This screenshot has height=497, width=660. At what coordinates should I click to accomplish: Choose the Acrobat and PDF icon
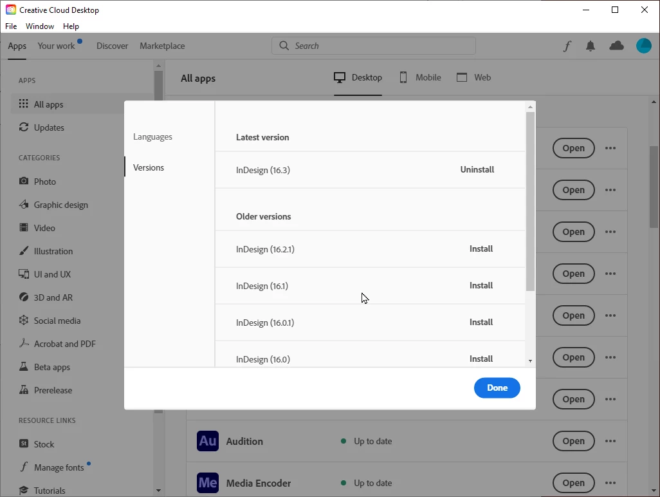(24, 343)
